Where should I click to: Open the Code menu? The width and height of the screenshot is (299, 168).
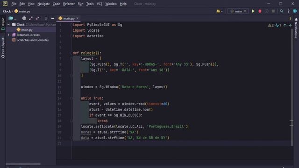coord(56,4)
